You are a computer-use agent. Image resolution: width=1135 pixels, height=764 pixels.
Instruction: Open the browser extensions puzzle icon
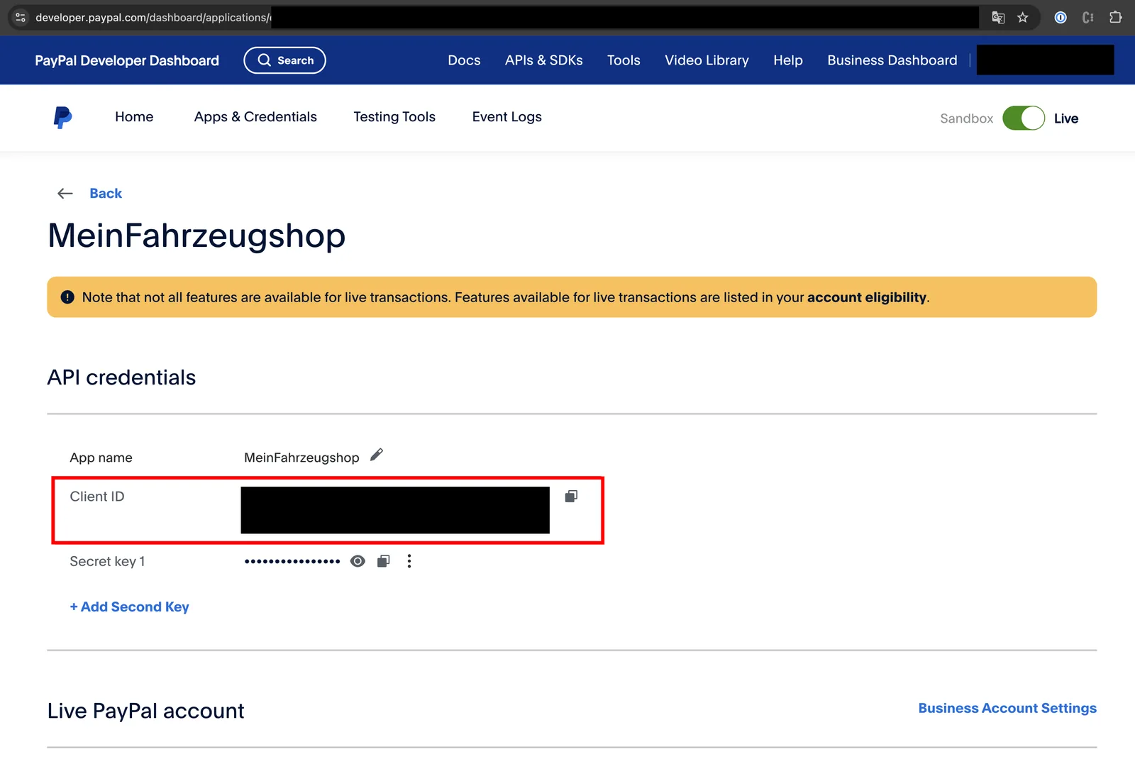(x=1116, y=18)
